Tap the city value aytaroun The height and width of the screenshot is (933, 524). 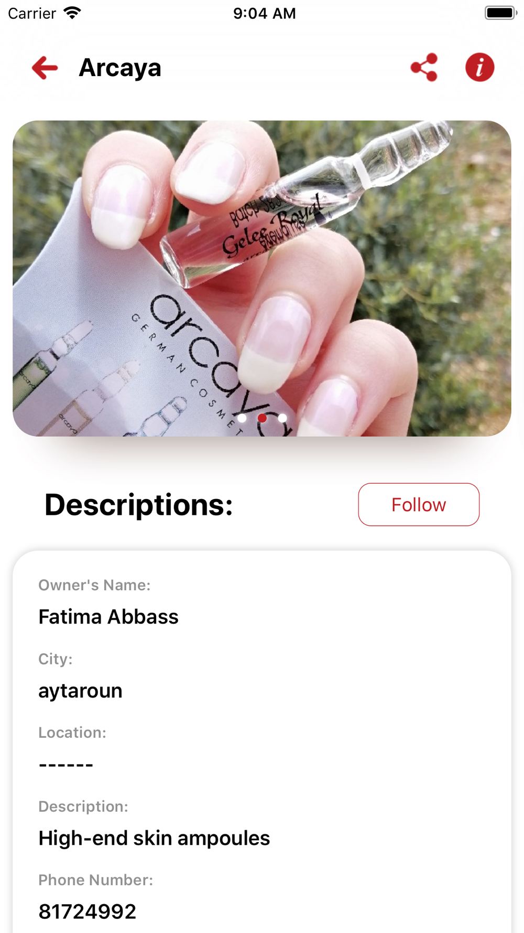pyautogui.click(x=80, y=691)
